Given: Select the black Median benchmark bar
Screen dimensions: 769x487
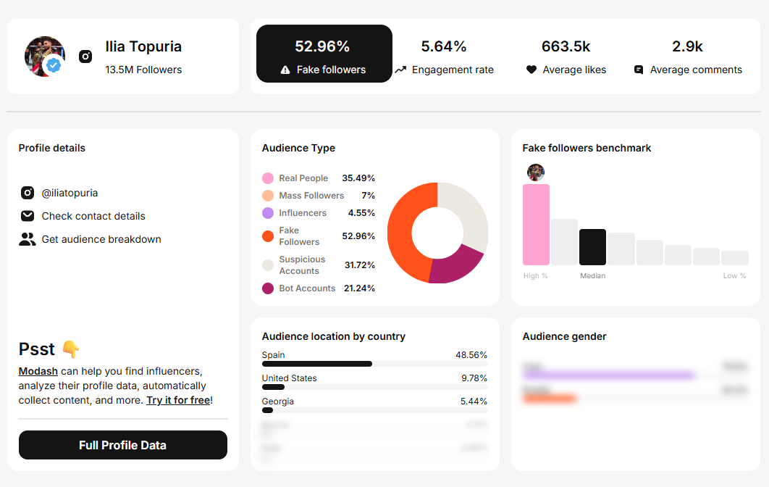Looking at the screenshot, I should click(592, 247).
